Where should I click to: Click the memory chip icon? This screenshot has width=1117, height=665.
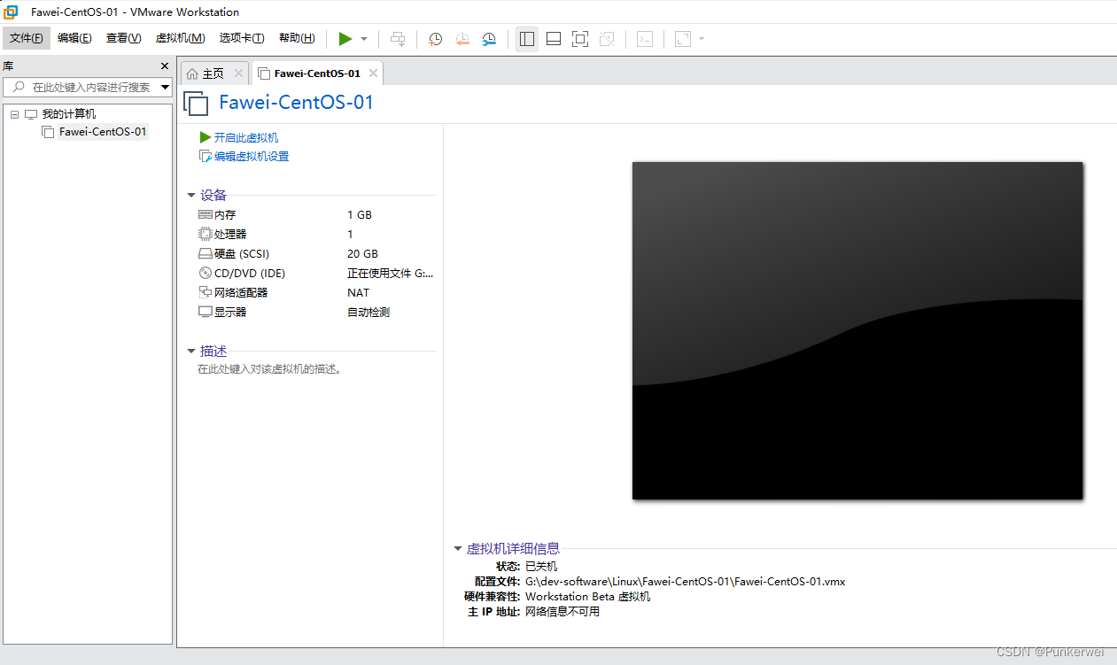point(206,215)
